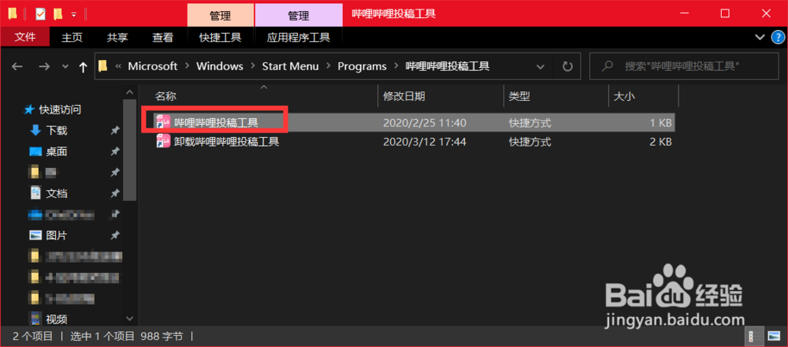Viewport: 788px width, 347px height.
Task: Click the 文档 page icon
Action: tap(35, 193)
